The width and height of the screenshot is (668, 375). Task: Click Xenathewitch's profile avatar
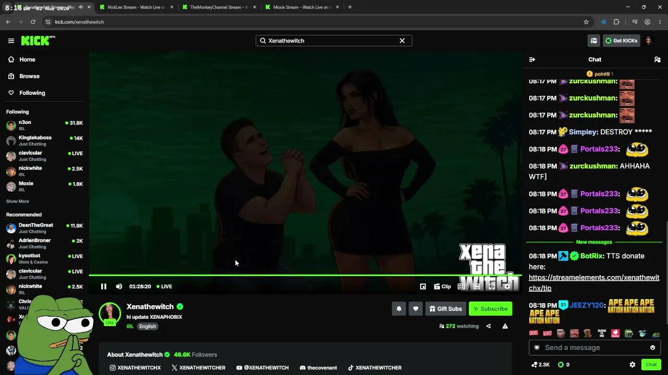(110, 313)
